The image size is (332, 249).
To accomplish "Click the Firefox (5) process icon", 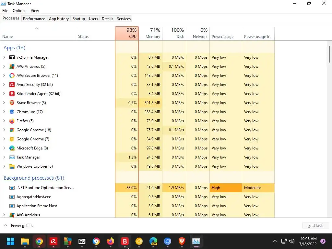I will pyautogui.click(x=12, y=121).
